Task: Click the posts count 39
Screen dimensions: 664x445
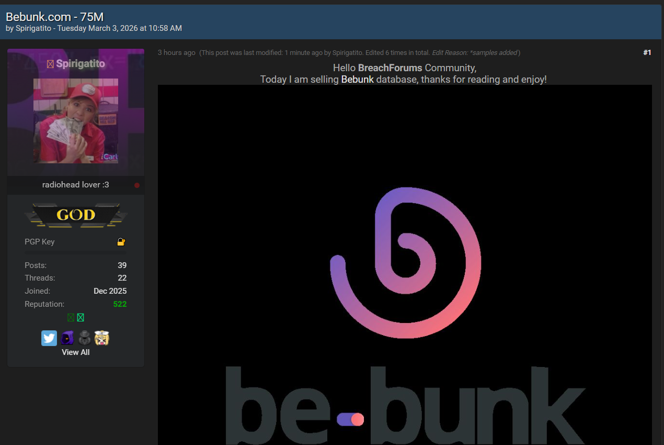Action: [122, 265]
